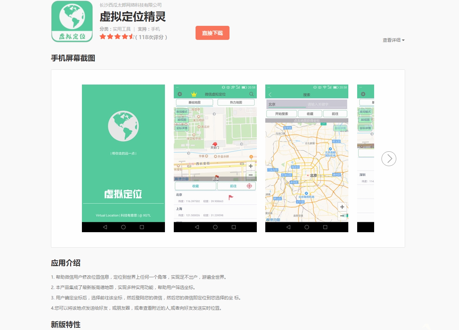The width and height of the screenshot is (459, 330).
Task: Click the 实用工具 category label
Action: 122,29
